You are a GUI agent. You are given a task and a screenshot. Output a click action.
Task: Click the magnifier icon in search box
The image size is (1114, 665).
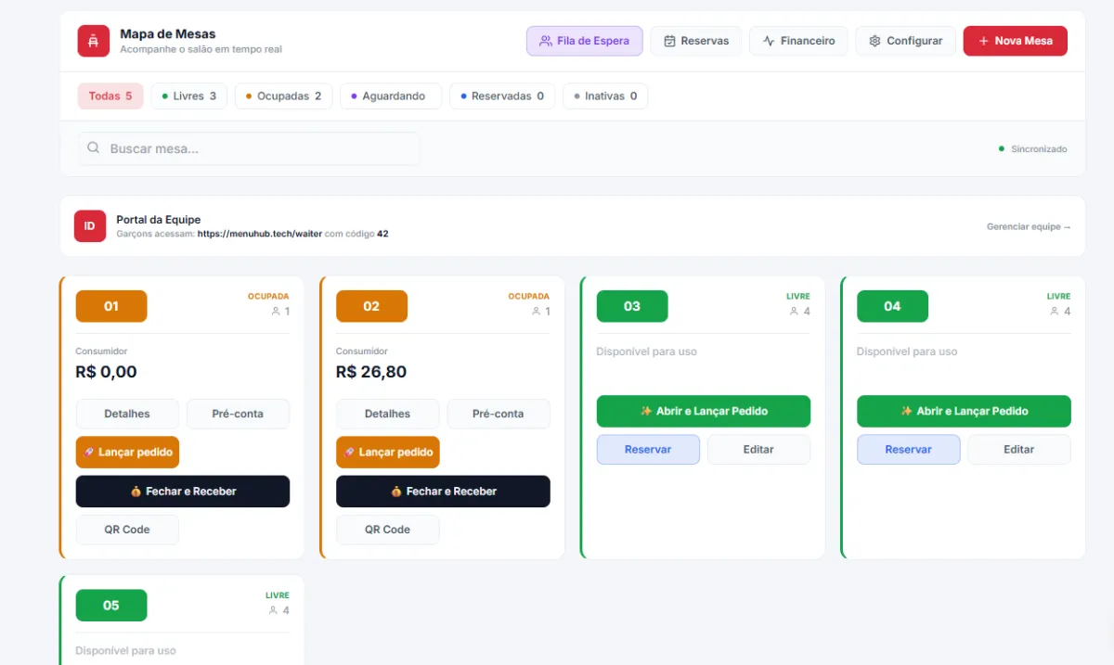pyautogui.click(x=93, y=148)
